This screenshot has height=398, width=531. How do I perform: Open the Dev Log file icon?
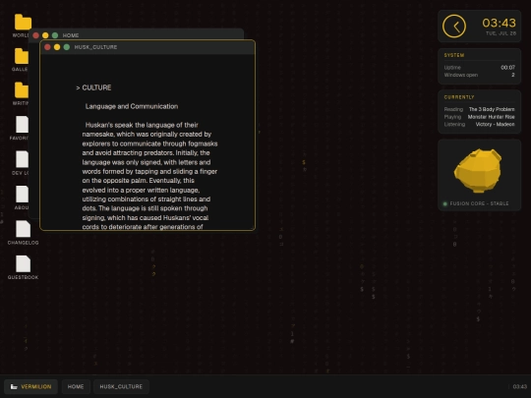click(x=22, y=159)
